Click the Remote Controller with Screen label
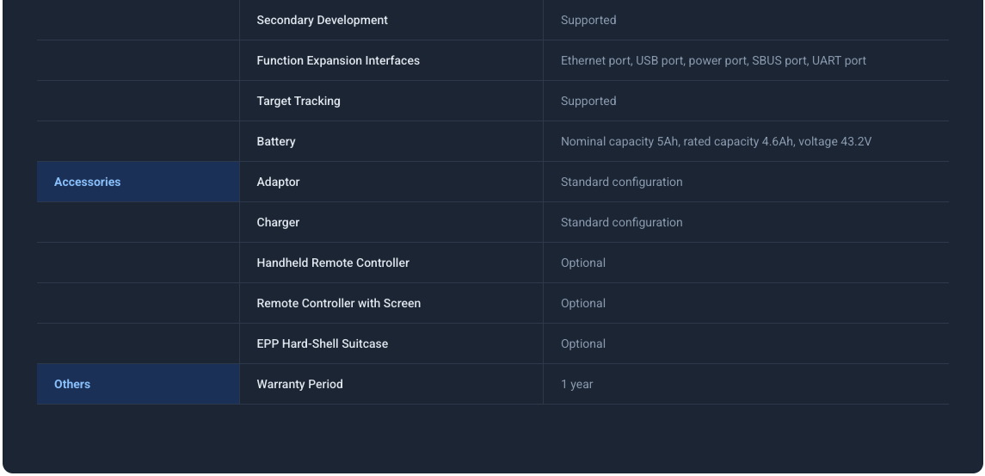985x476 pixels. (338, 303)
